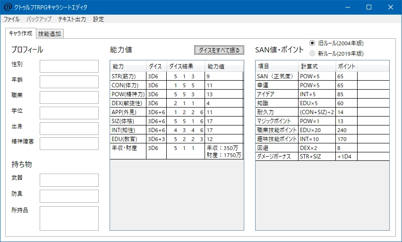Click the ダイス結果 column header
402x242 pixels.
[186, 67]
